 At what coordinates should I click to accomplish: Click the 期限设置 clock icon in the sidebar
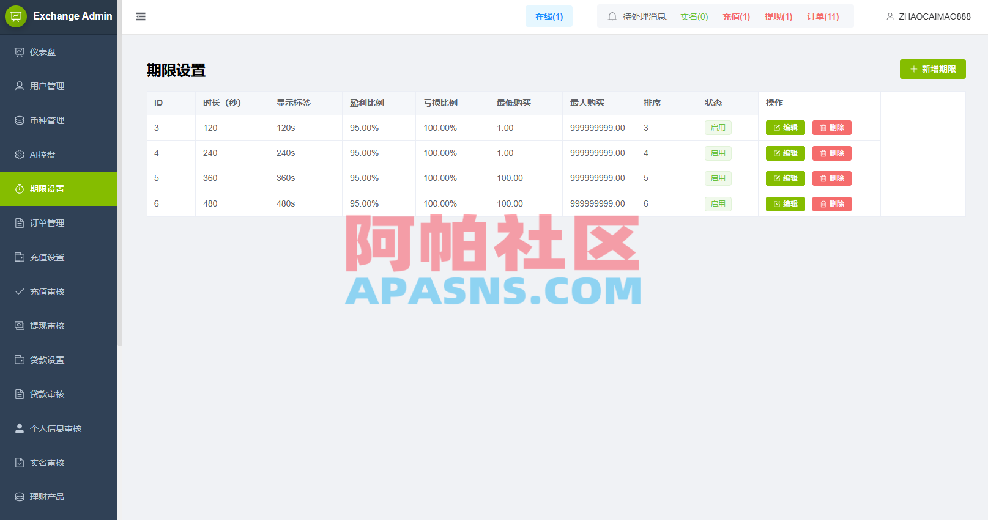click(20, 189)
